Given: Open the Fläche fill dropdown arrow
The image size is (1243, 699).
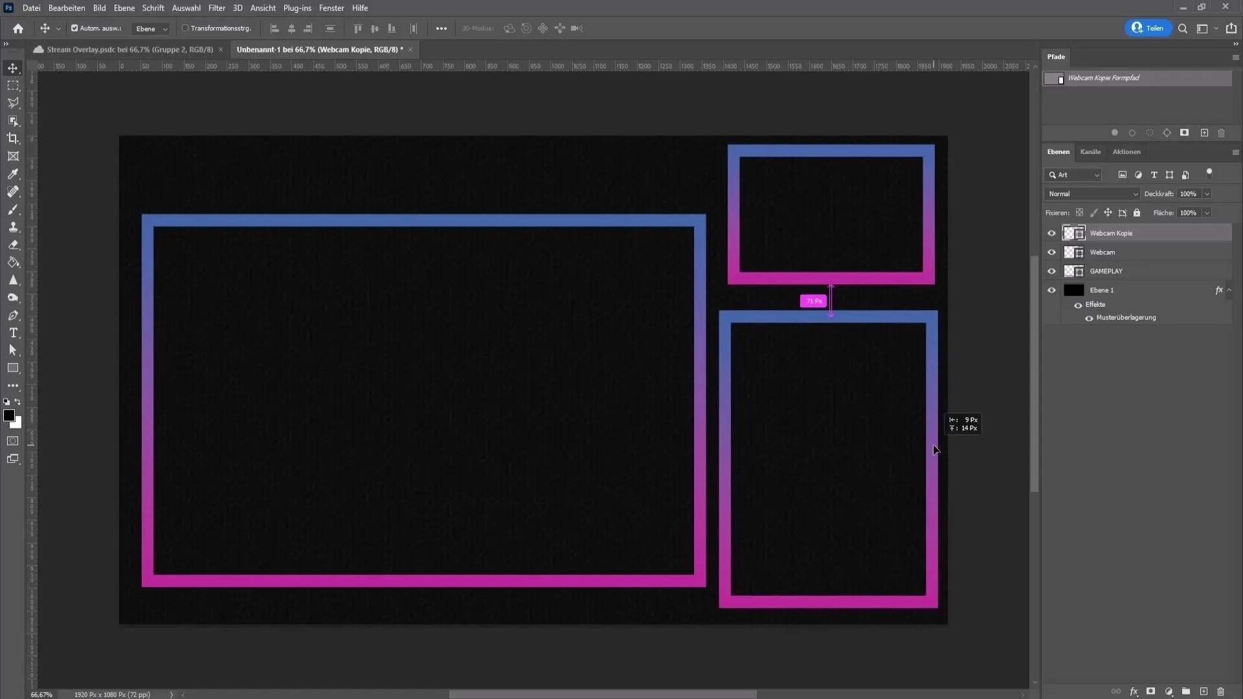Looking at the screenshot, I should [x=1207, y=213].
